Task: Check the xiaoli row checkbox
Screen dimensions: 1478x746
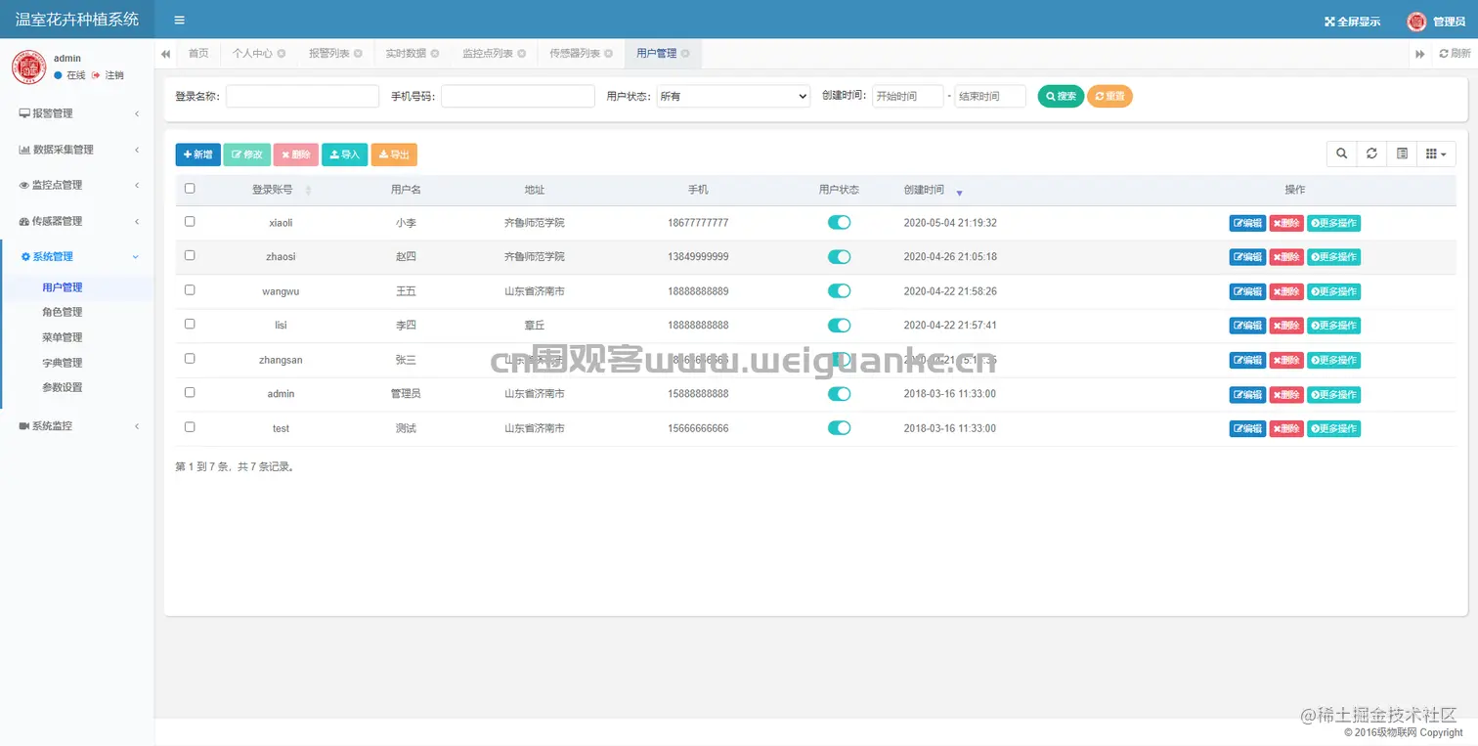Action: 190,222
